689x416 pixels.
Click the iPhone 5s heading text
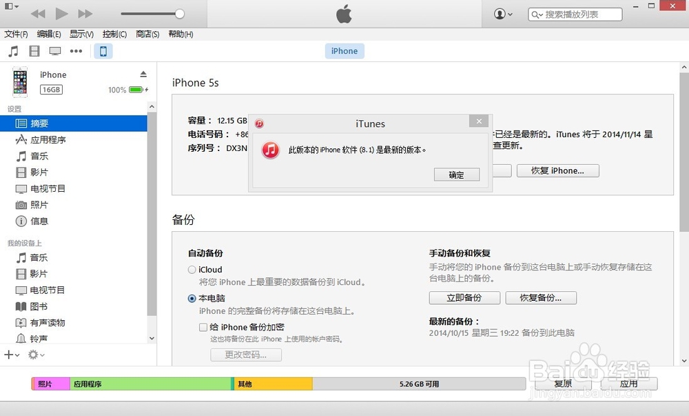pyautogui.click(x=196, y=83)
